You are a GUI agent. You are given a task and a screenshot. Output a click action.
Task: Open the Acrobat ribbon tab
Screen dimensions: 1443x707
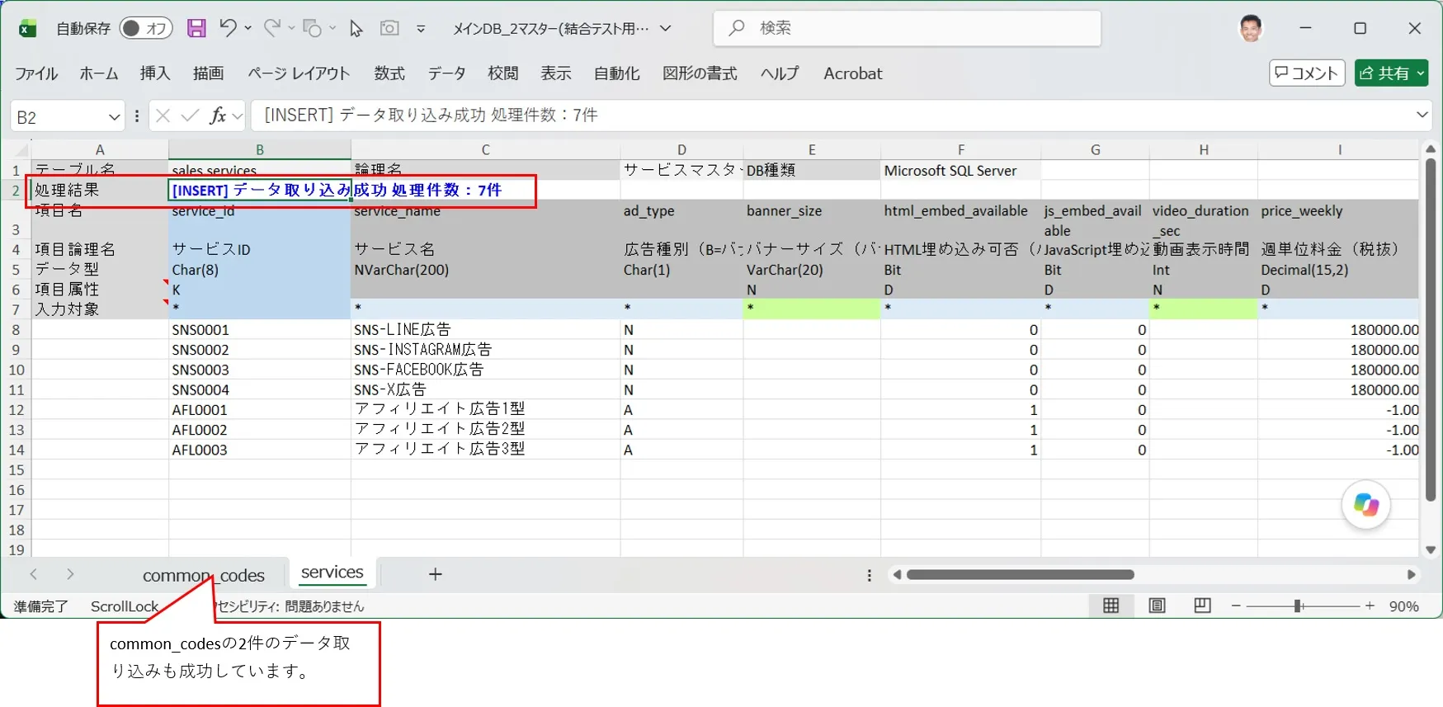[x=853, y=73]
